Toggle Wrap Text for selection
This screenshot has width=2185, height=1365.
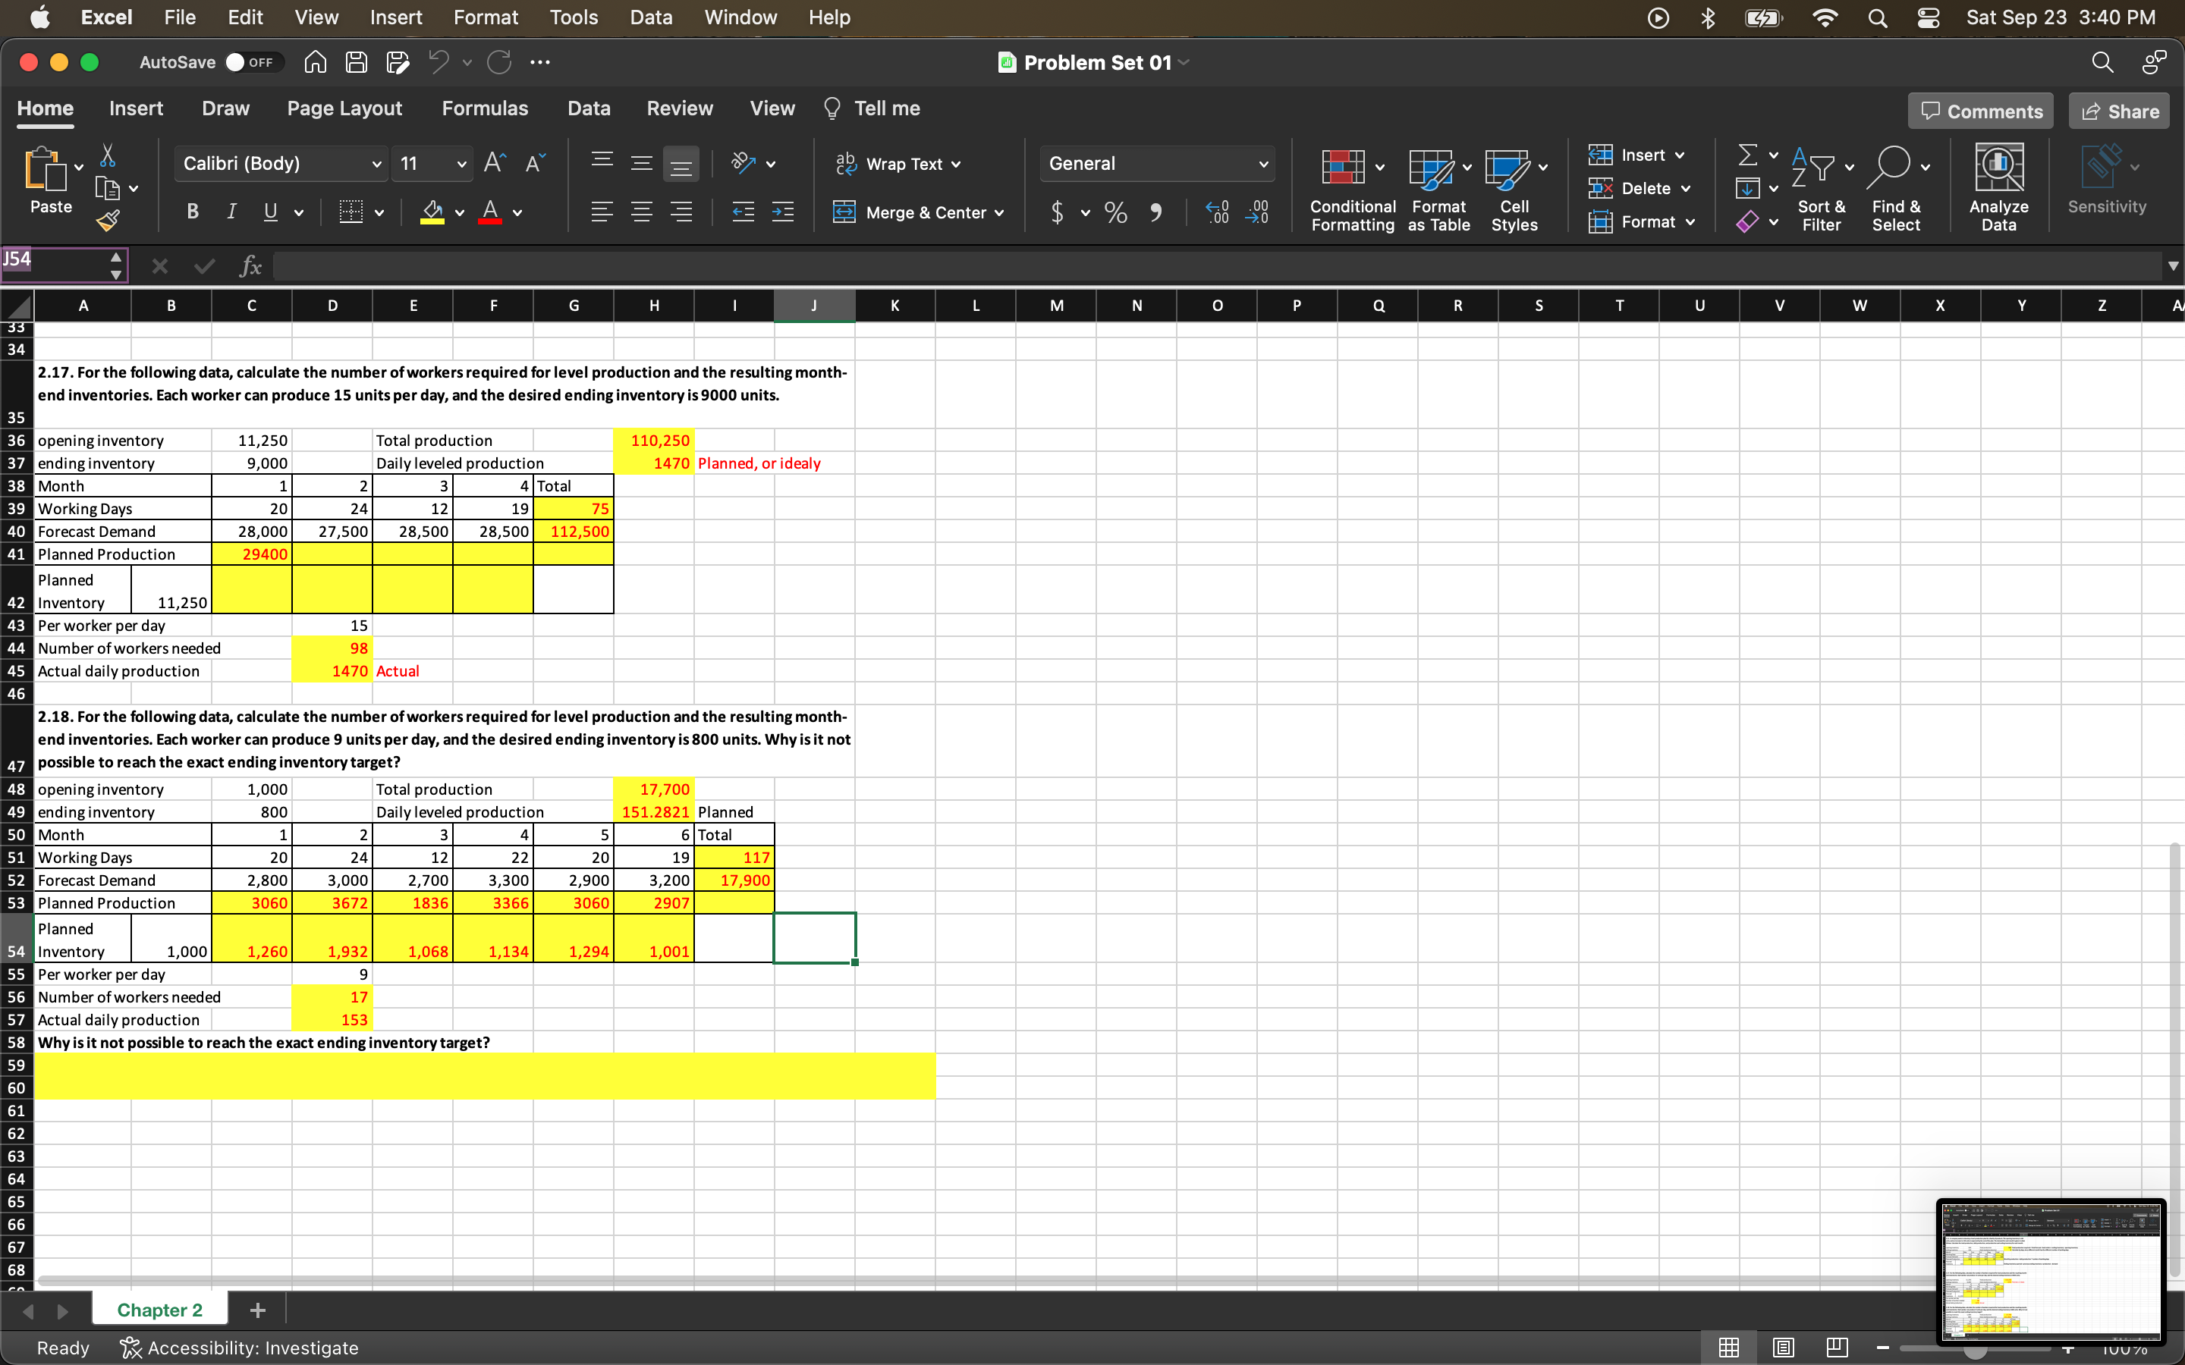pyautogui.click(x=899, y=163)
